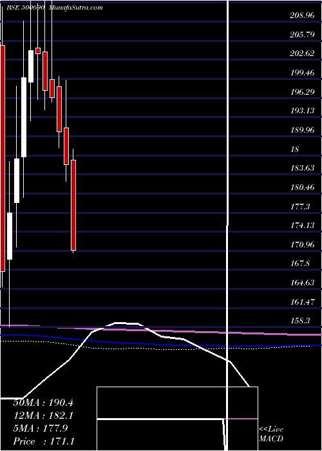Click the 5MA : 177.9 readout
This screenshot has width=322, height=451.
41,428
